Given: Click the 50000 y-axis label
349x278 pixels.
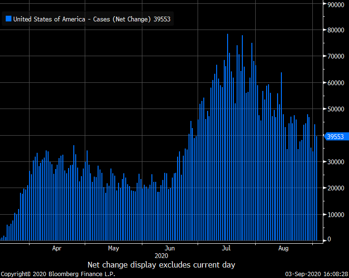Looking at the screenshot, I should point(337,109).
